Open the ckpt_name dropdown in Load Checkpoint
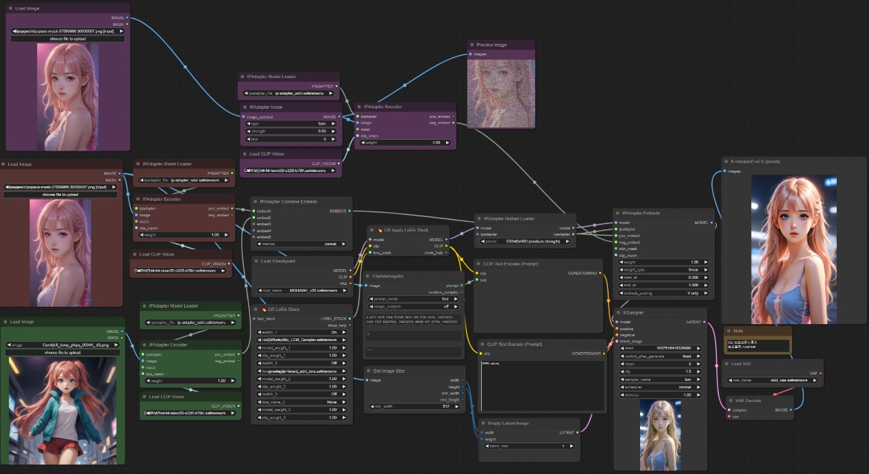The image size is (869, 474). coord(301,290)
